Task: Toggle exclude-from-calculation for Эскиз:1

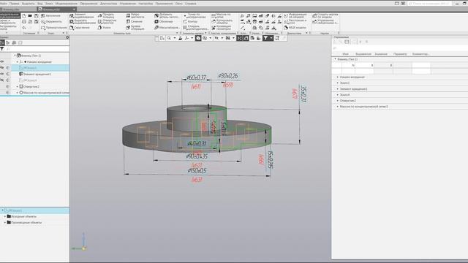Action: tap(8, 68)
